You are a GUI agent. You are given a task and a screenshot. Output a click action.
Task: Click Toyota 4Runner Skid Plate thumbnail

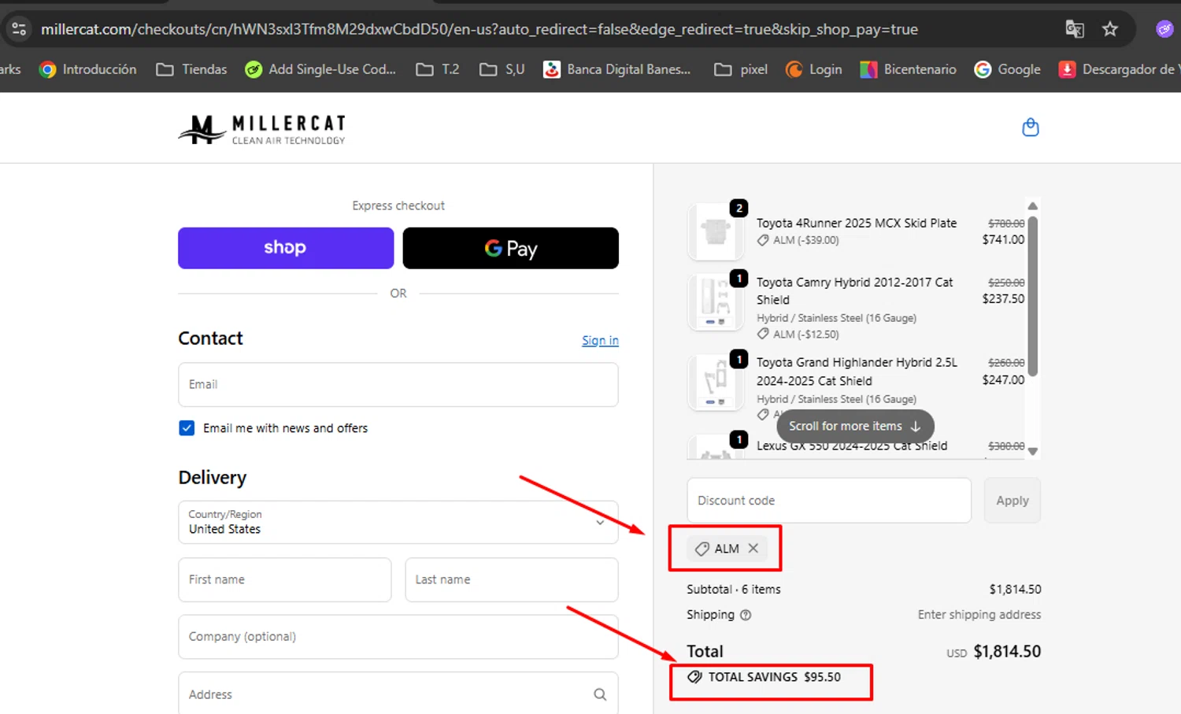pos(716,231)
